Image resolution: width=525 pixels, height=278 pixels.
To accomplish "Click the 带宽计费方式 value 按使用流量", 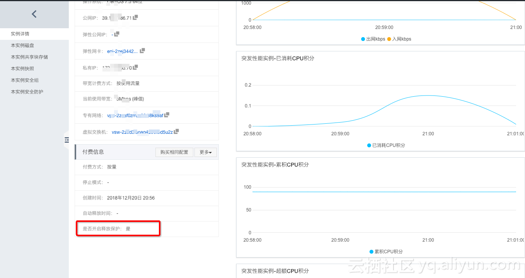I will click(128, 84).
